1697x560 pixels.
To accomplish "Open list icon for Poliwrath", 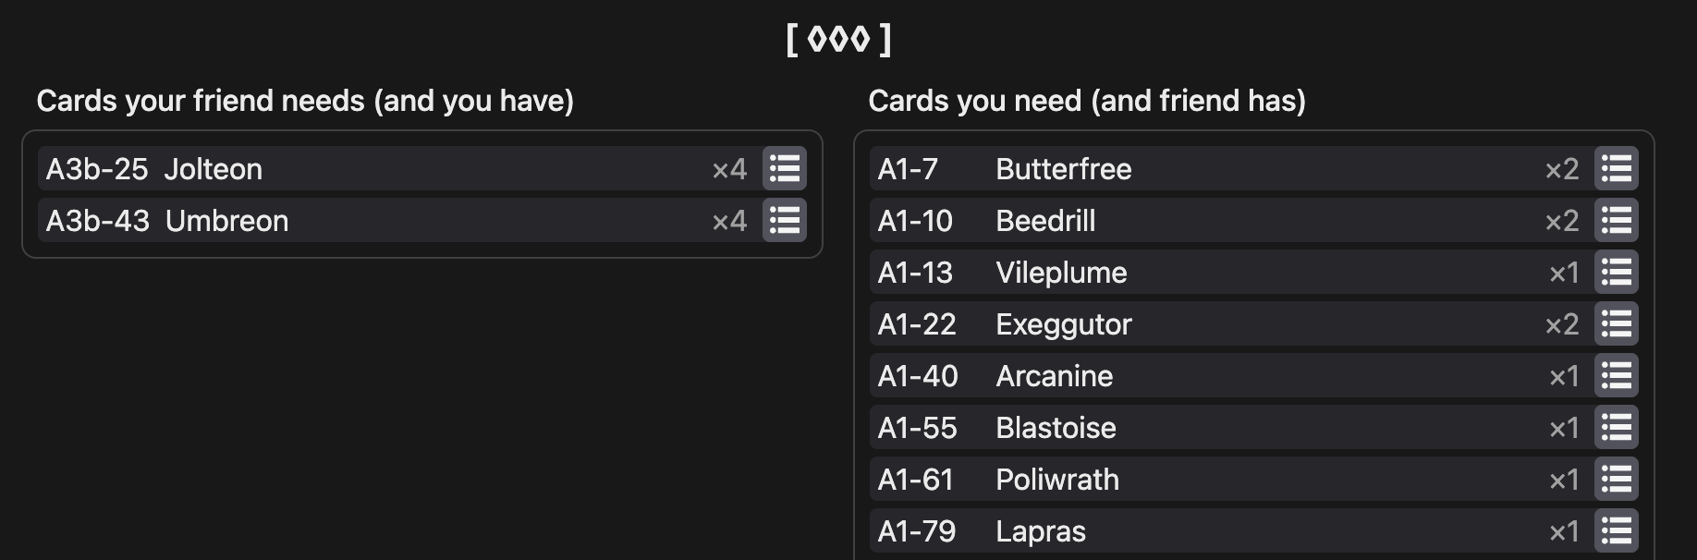I will (x=1617, y=480).
